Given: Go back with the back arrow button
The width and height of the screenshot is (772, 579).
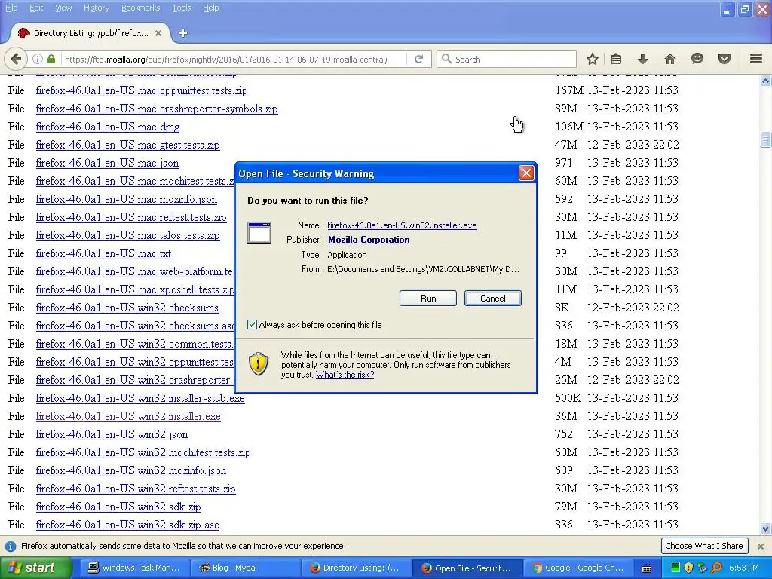Looking at the screenshot, I should click(x=16, y=59).
